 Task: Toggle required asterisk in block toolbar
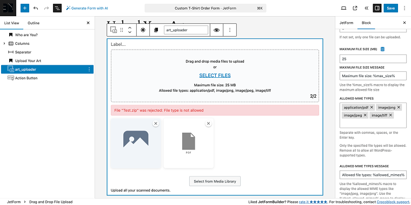(143, 30)
